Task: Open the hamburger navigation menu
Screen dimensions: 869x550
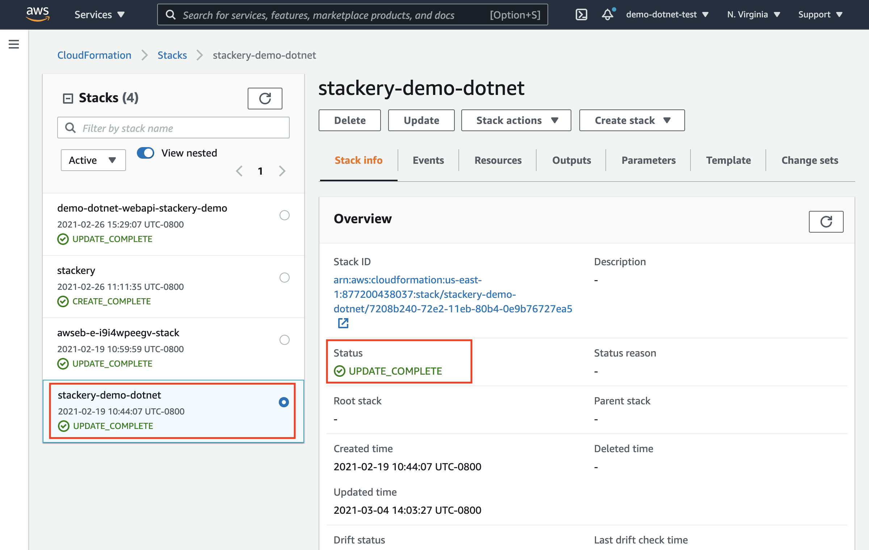Action: 14,44
